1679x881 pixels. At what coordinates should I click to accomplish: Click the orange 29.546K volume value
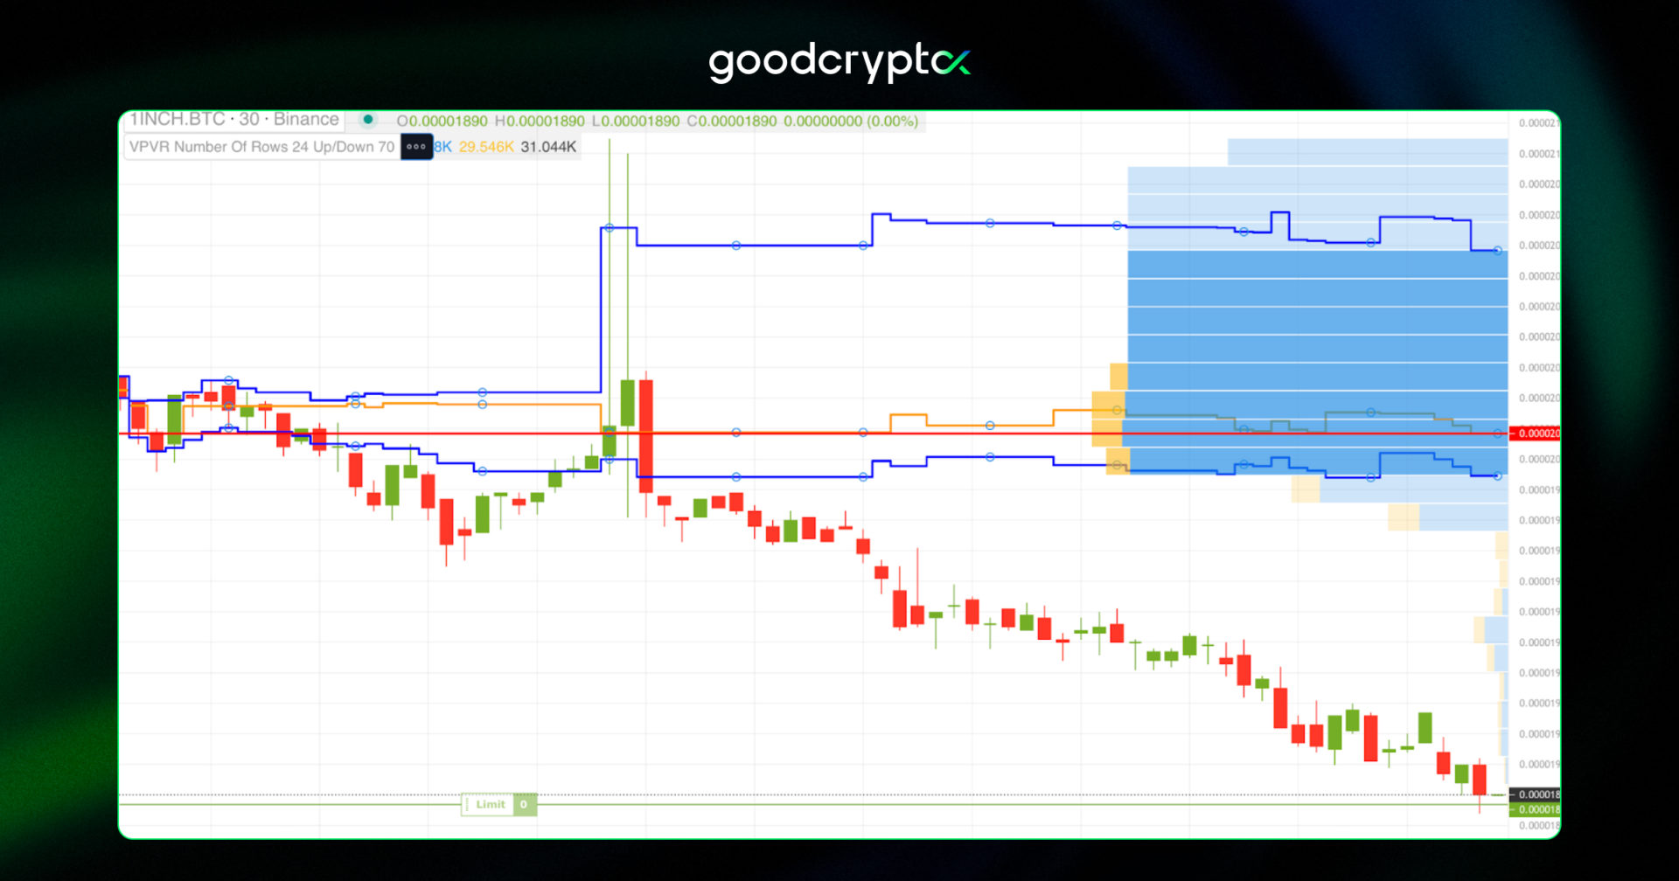pyautogui.click(x=486, y=147)
